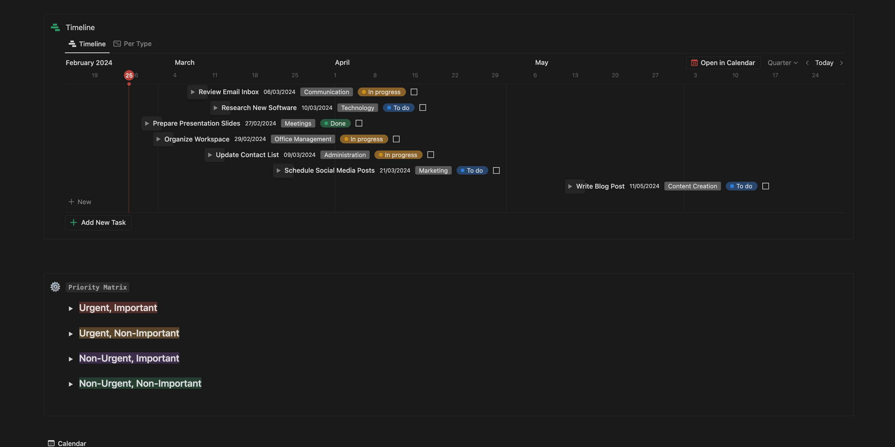The image size is (895, 447).
Task: Mark Prepare Presentation Slides checkbox
Action: (x=359, y=123)
